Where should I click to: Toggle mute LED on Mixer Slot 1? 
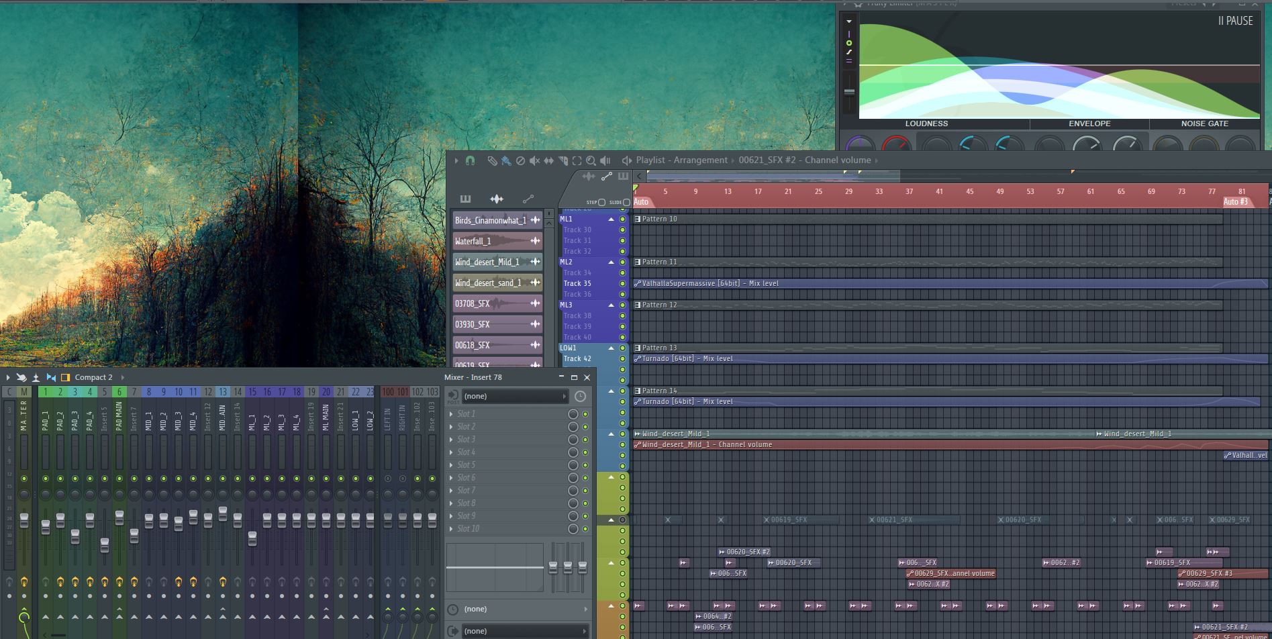tap(585, 414)
